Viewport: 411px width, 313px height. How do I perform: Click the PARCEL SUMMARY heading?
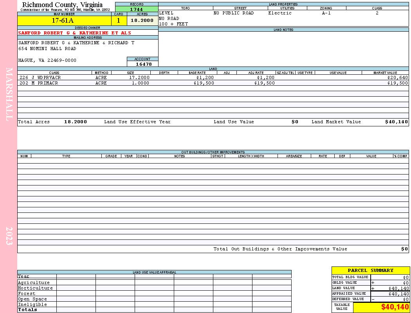coord(370,271)
